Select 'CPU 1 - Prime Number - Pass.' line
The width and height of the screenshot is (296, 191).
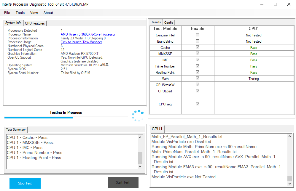point(35,153)
